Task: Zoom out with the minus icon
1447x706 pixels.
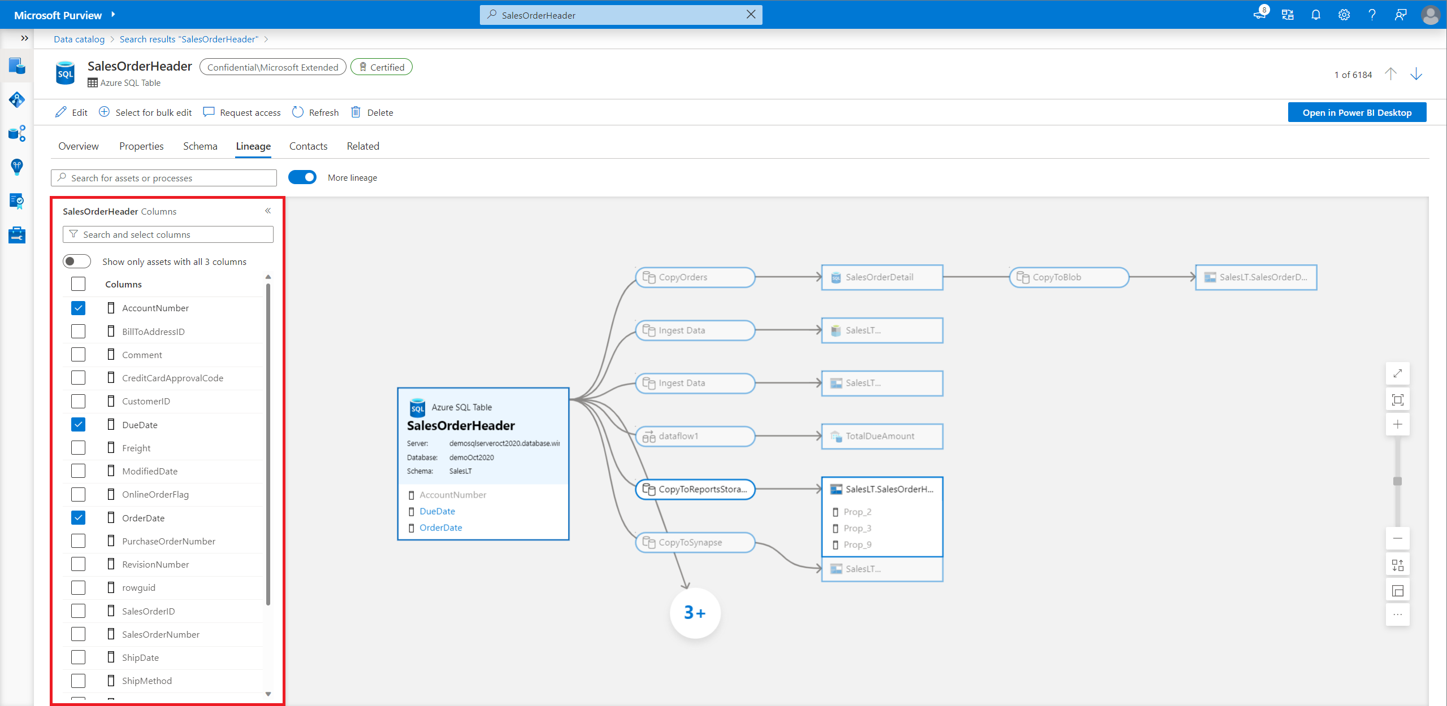Action: [1397, 538]
